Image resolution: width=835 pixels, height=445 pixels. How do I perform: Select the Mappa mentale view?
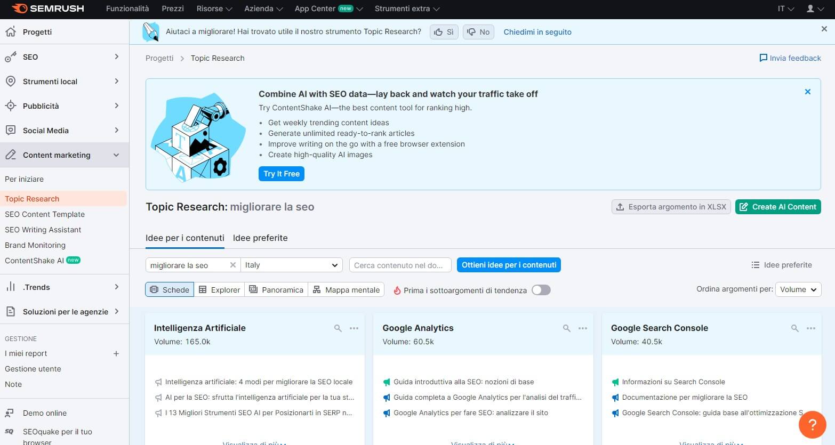[346, 289]
